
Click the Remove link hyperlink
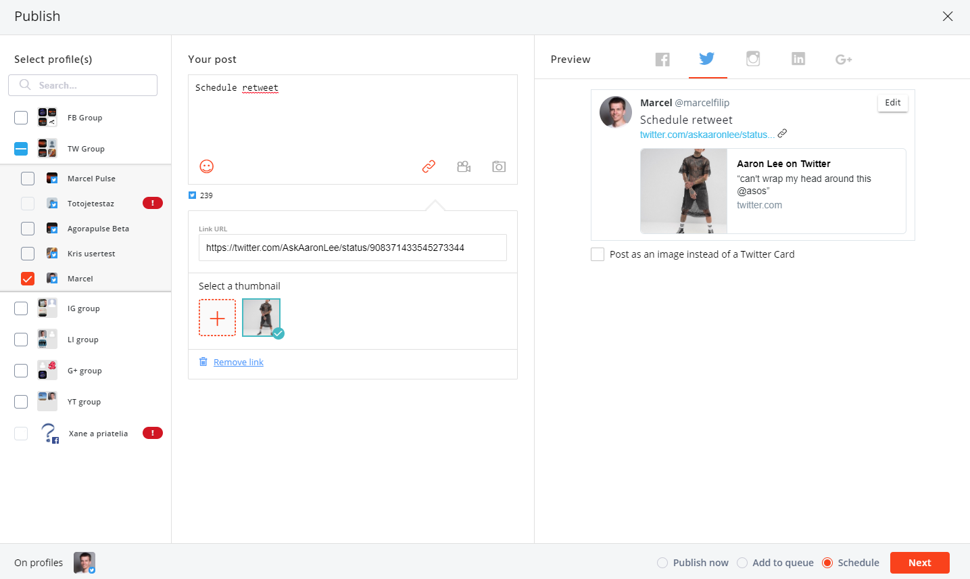click(239, 363)
